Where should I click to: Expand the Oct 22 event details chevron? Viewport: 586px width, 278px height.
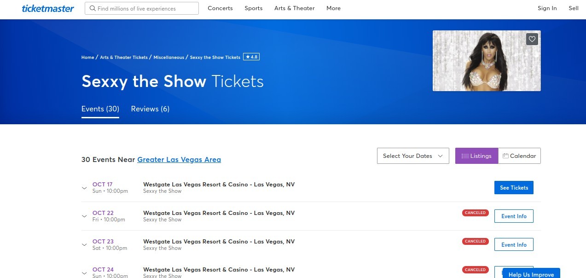(84, 216)
